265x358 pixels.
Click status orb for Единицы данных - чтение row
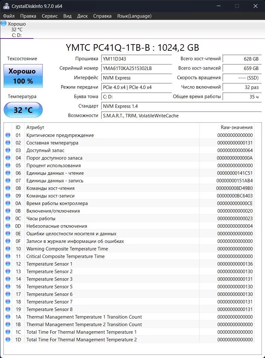(x=8, y=173)
